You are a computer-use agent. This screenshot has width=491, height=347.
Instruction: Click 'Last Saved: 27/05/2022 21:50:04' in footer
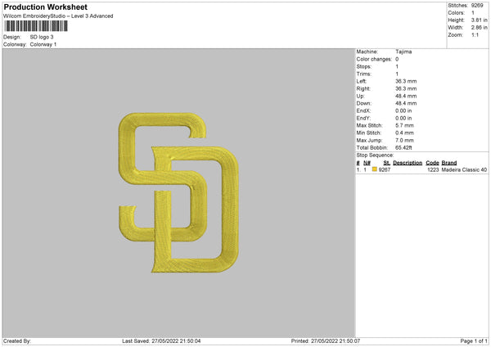[x=161, y=341]
